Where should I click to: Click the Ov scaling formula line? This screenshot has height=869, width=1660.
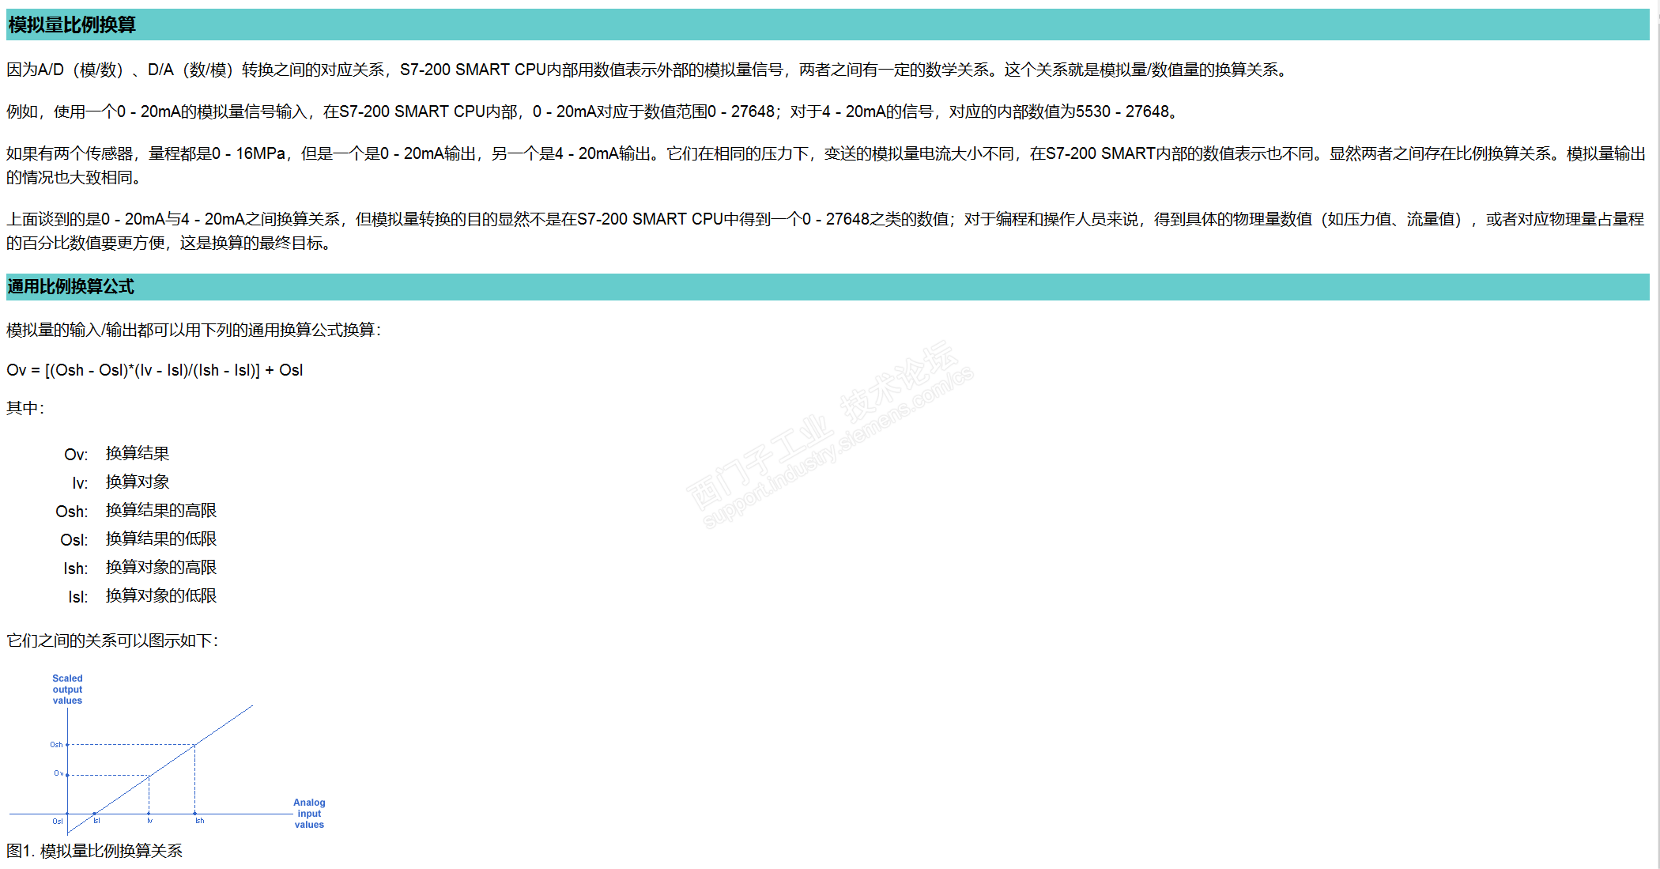[155, 370]
